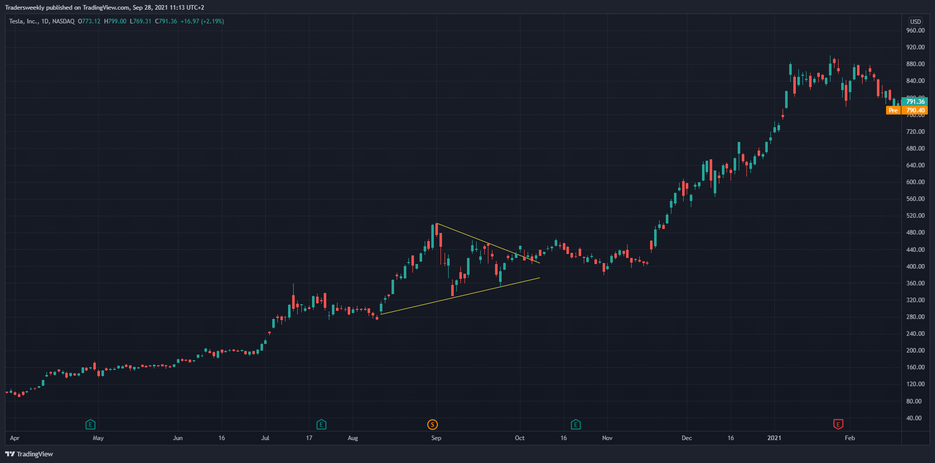The image size is (935, 463).
Task: Select the upper descending yellow trendline
Action: tap(488, 243)
